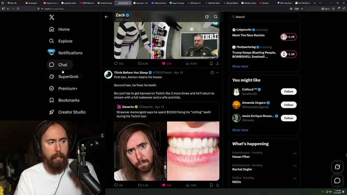Reload the page in browser toolbar
The width and height of the screenshot is (347, 195).
(18, 9)
